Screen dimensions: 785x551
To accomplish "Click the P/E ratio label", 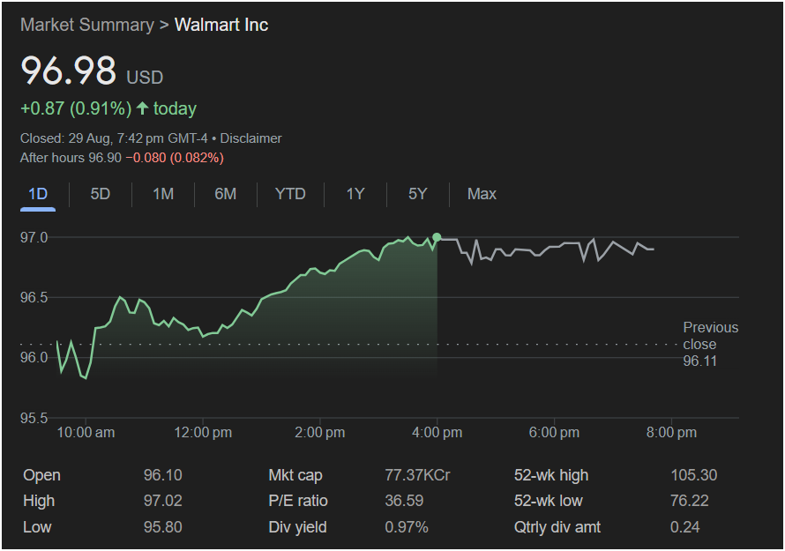I will 298,501.
